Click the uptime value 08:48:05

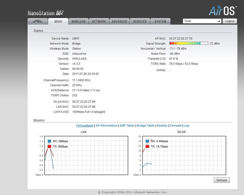pyautogui.click(x=78, y=69)
